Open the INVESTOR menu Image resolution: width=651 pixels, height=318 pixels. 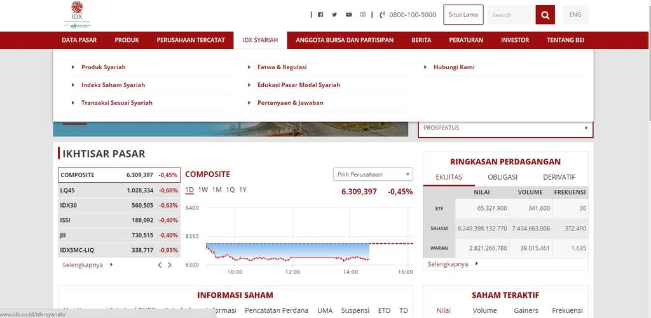[x=515, y=40]
